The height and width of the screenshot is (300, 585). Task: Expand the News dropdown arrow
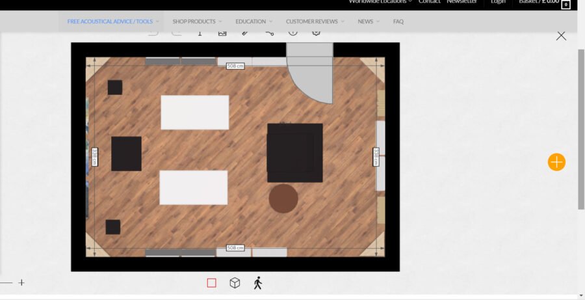(378, 21)
